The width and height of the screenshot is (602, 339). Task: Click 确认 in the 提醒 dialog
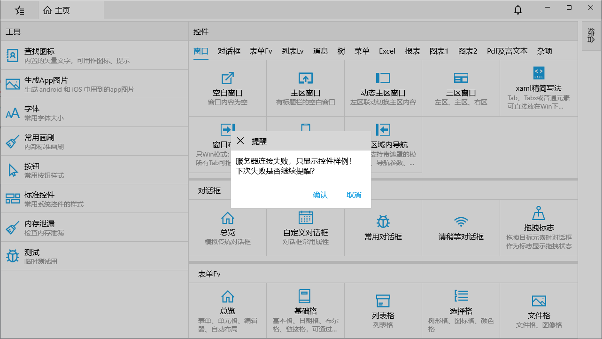320,195
